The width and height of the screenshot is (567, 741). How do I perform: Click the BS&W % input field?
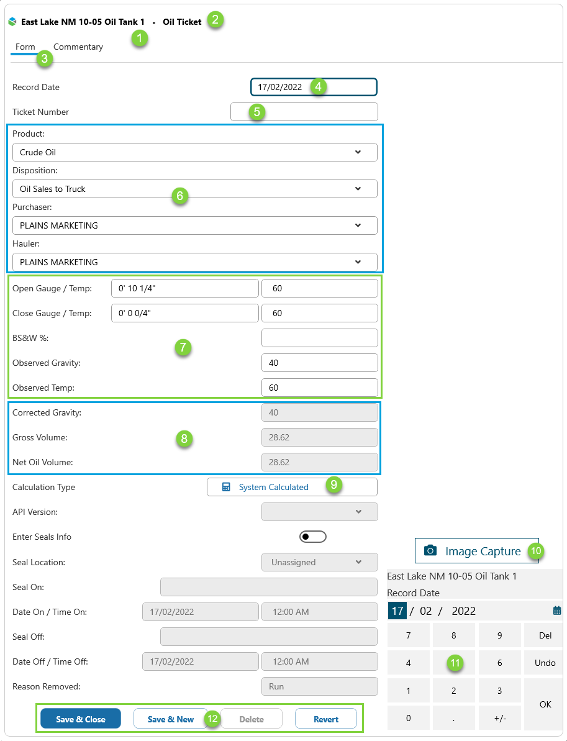click(x=319, y=338)
